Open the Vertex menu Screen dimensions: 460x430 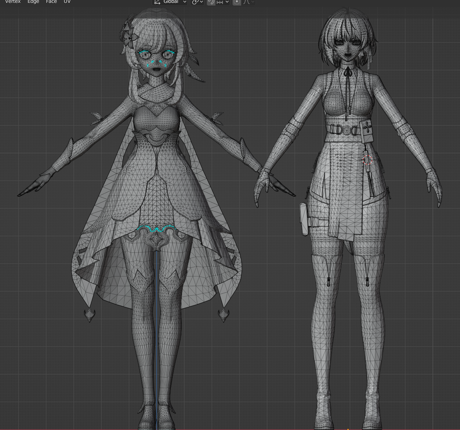coord(13,2)
